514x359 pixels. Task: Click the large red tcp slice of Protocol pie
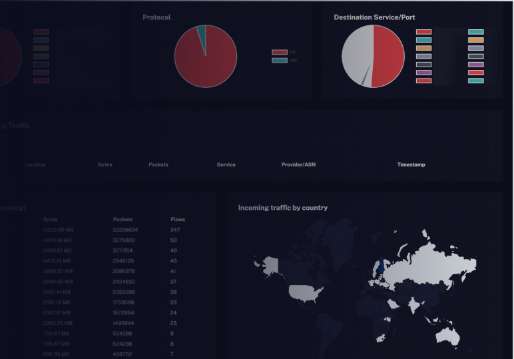200,63
